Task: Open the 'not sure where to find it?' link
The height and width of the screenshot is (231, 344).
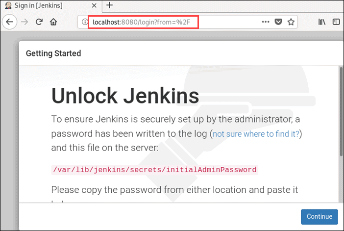Action: pyautogui.click(x=256, y=134)
